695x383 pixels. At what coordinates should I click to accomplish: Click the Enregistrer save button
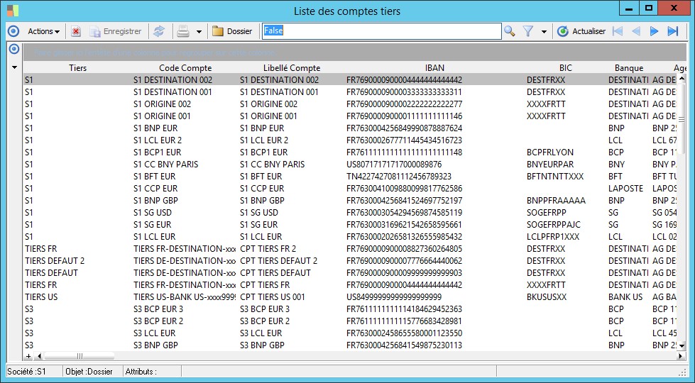116,31
